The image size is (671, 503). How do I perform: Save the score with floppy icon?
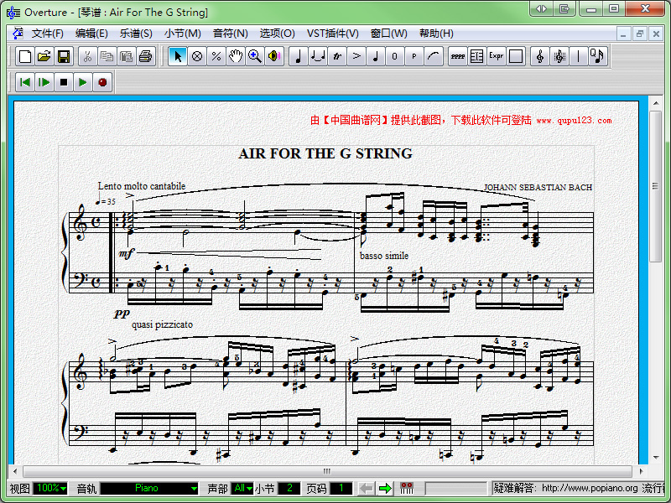pos(64,56)
